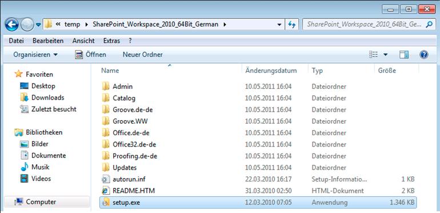Click the Proofing.de-de folder icon

tap(106, 156)
